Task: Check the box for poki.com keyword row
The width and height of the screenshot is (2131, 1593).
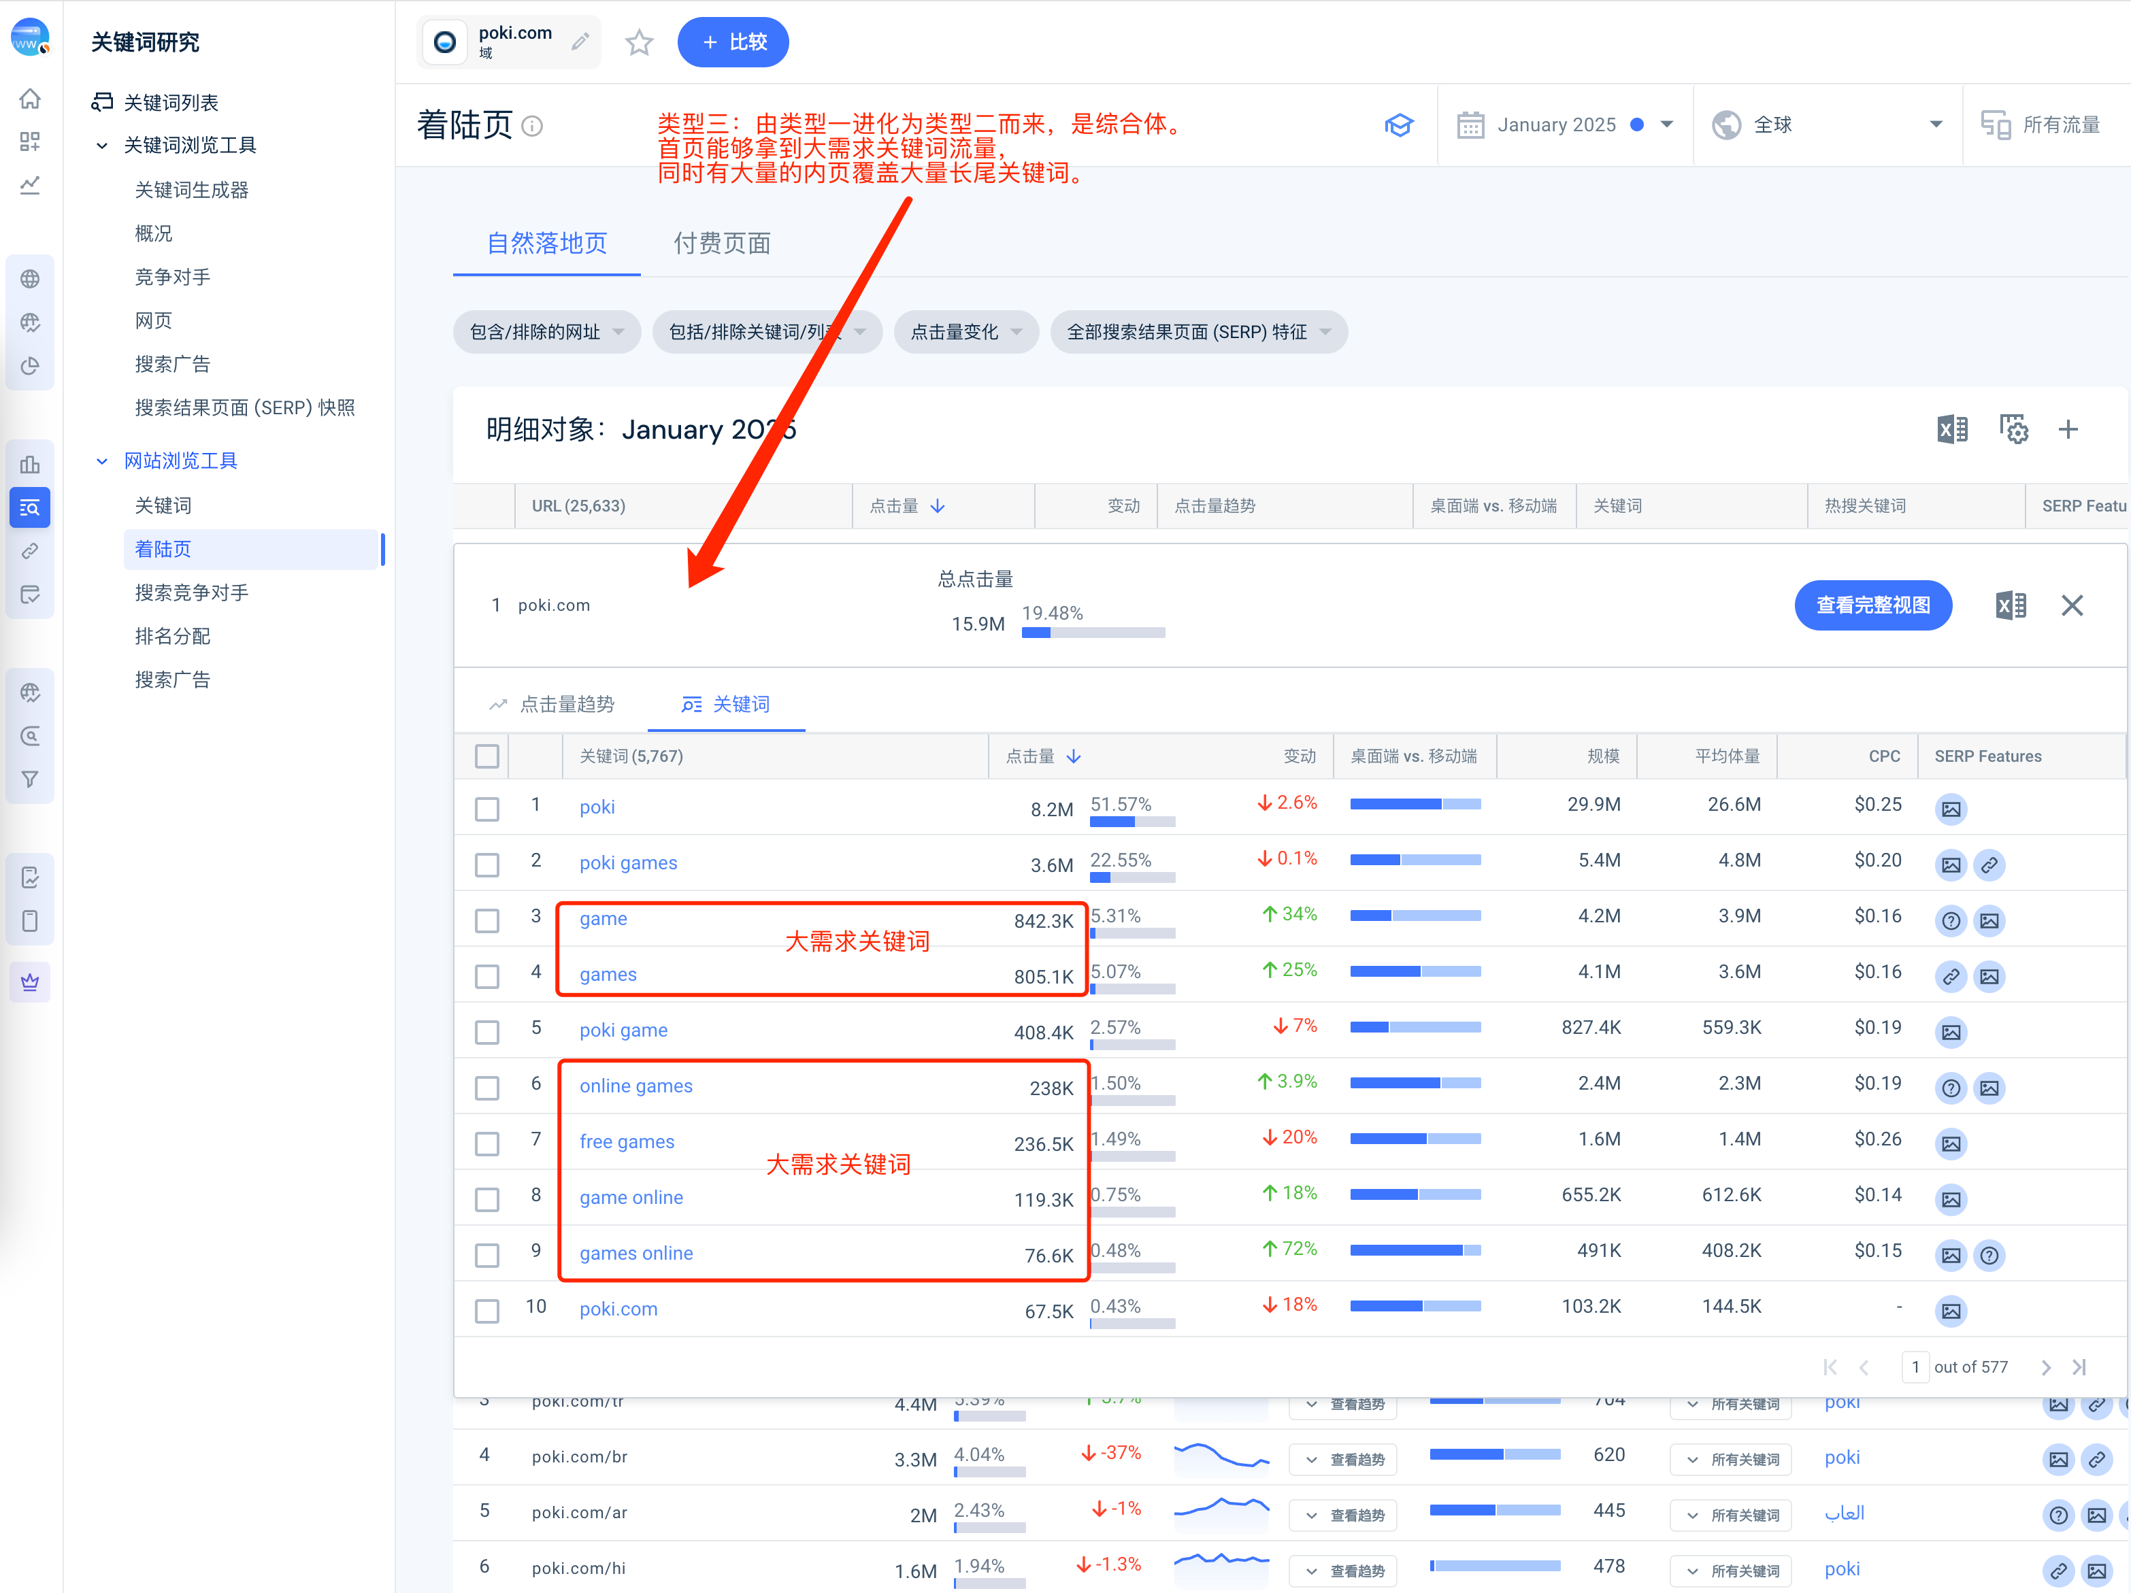Action: [x=486, y=1311]
